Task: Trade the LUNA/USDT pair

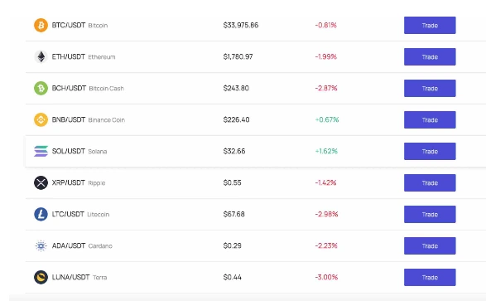Action: pyautogui.click(x=430, y=277)
